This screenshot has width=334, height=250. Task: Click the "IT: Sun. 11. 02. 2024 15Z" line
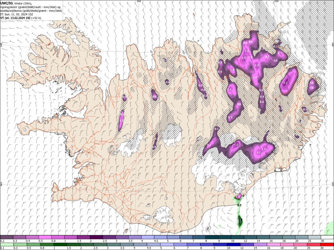tap(17, 14)
